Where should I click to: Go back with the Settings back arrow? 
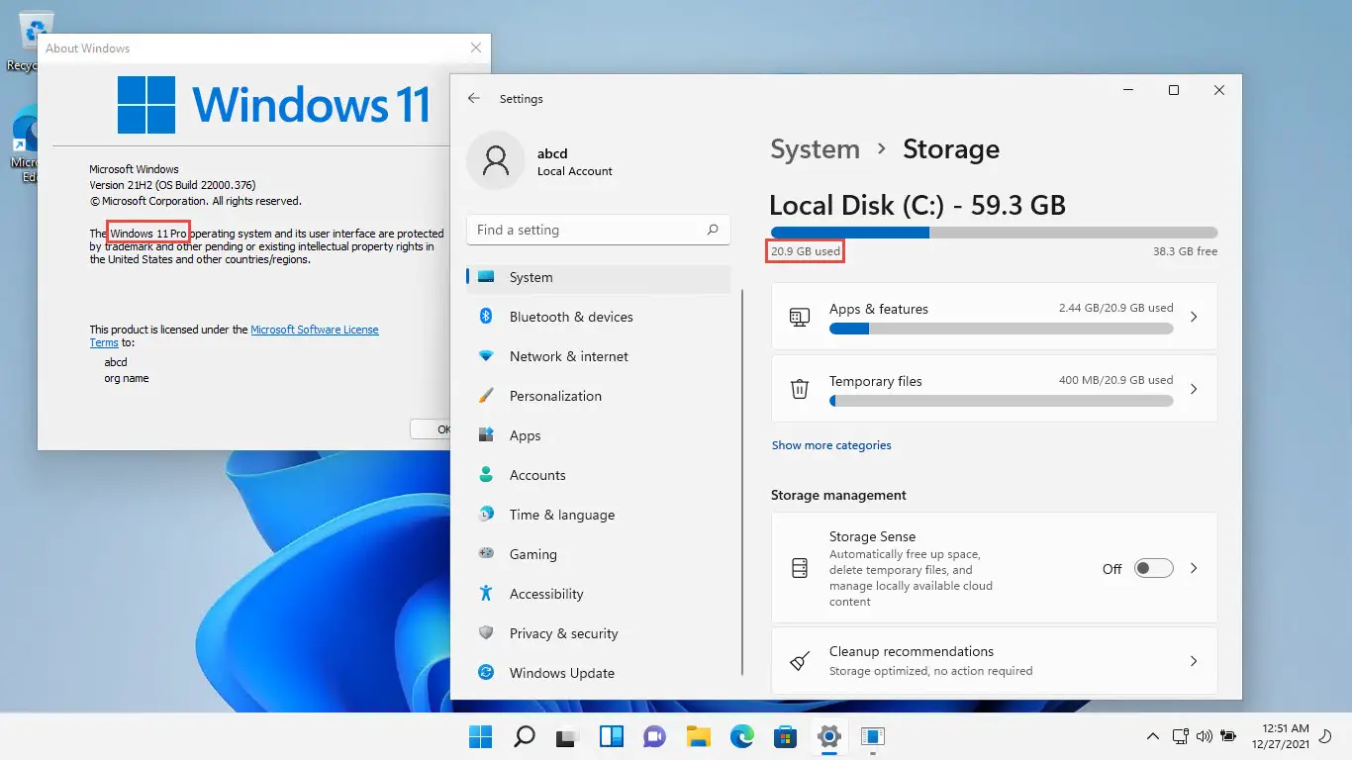point(474,99)
